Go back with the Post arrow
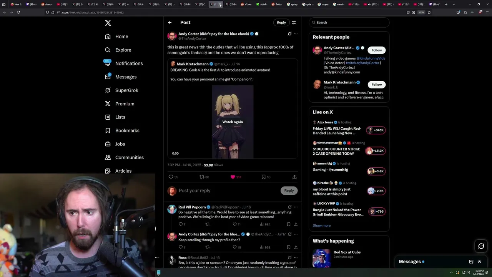Screen dimensions: 492x277 point(170,23)
